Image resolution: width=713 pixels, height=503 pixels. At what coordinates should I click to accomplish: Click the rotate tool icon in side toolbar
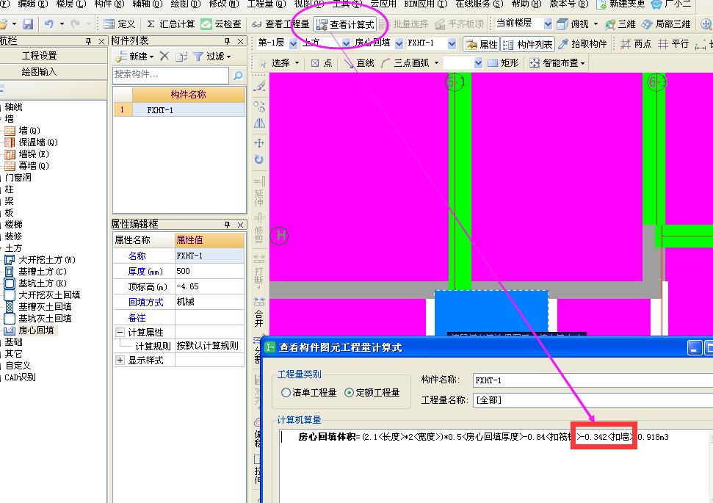[x=258, y=159]
